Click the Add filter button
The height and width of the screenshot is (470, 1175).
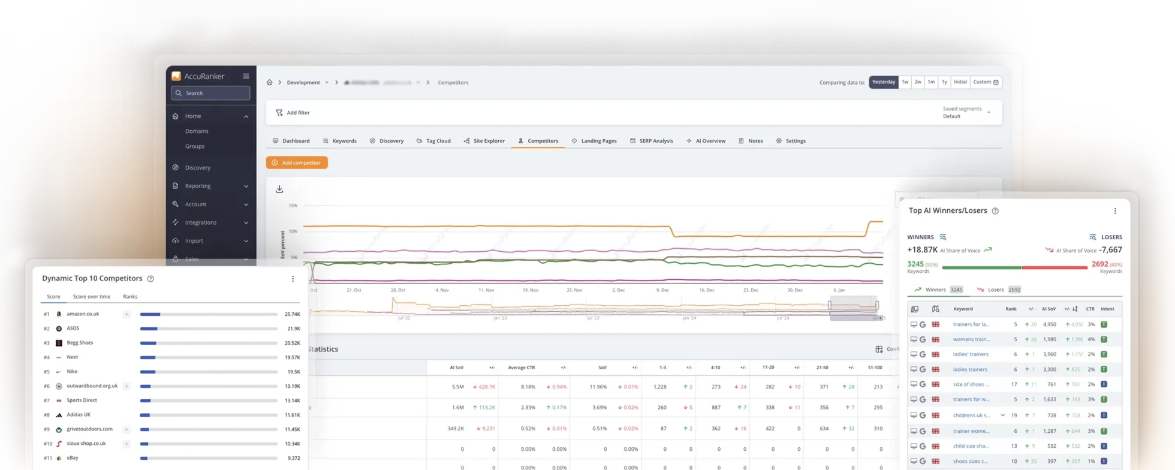(x=293, y=113)
